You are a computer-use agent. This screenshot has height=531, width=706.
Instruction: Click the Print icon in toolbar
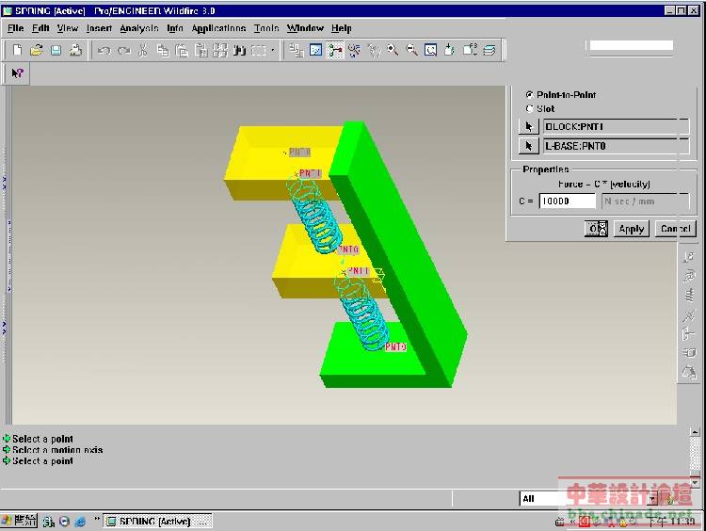pos(74,50)
